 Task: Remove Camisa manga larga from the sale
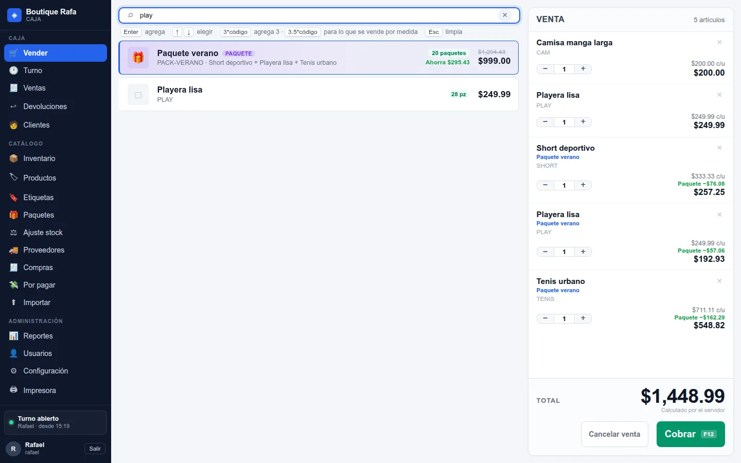(719, 42)
